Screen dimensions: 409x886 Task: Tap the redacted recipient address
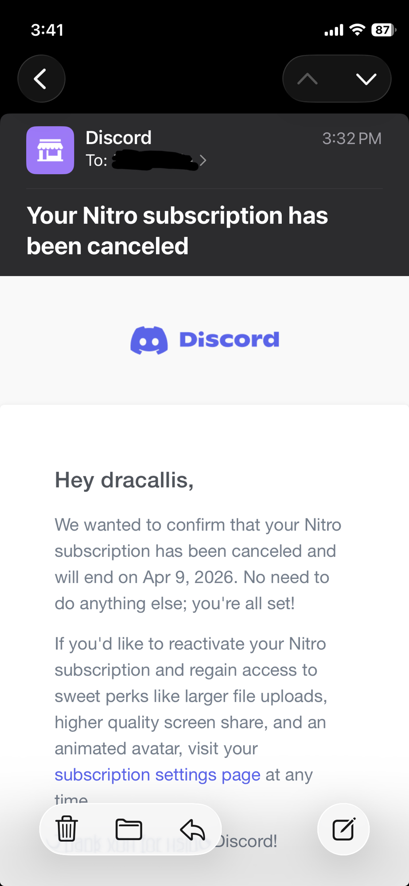coord(154,160)
